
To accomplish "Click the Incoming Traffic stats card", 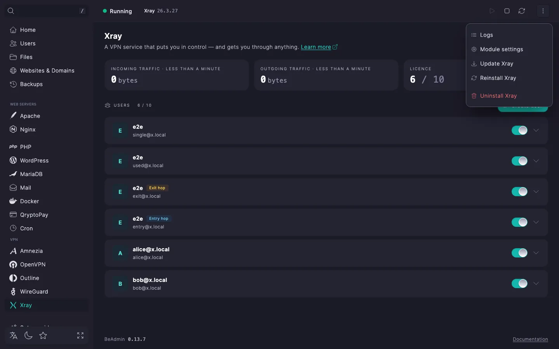I will pos(177,75).
